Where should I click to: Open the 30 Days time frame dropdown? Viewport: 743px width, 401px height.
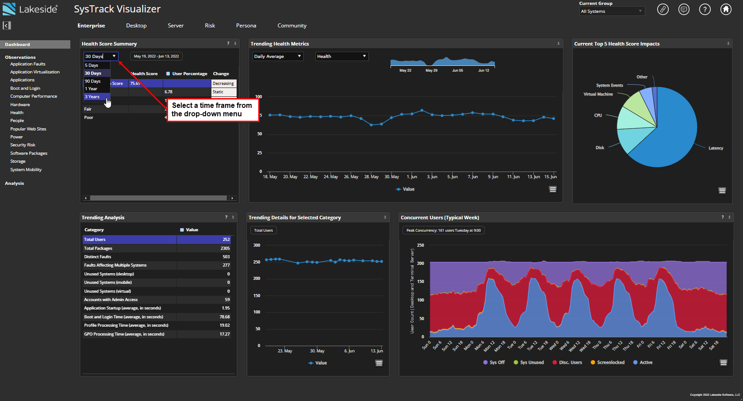pyautogui.click(x=101, y=56)
